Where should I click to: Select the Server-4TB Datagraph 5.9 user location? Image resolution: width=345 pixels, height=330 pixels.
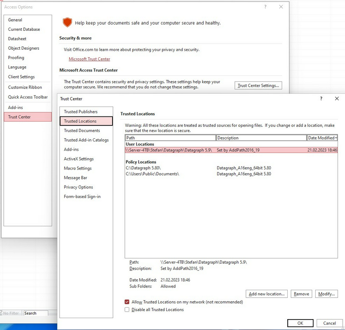point(168,150)
